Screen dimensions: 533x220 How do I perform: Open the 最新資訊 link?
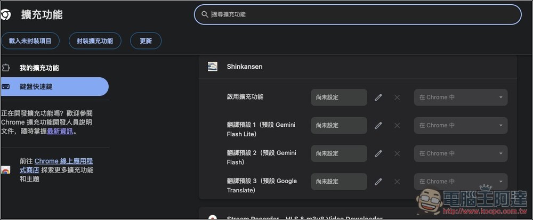click(x=60, y=132)
